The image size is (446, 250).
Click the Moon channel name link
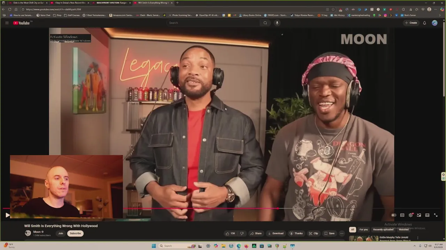(37, 232)
